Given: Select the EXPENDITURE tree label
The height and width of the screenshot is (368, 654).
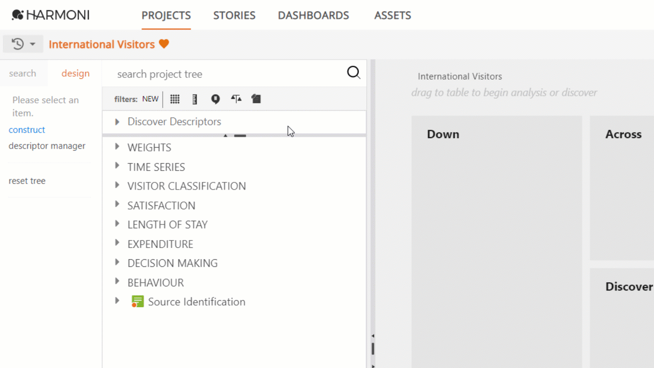Looking at the screenshot, I should pyautogui.click(x=160, y=244).
